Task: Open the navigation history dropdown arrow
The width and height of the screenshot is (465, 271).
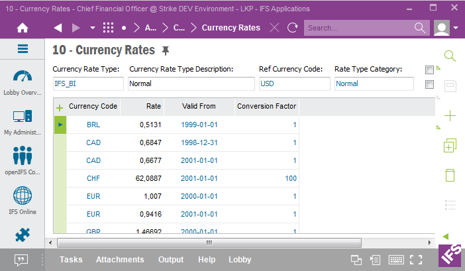Action: 92,28
